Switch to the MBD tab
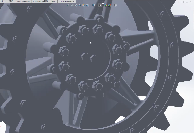The image size is (194, 133). (53, 1)
